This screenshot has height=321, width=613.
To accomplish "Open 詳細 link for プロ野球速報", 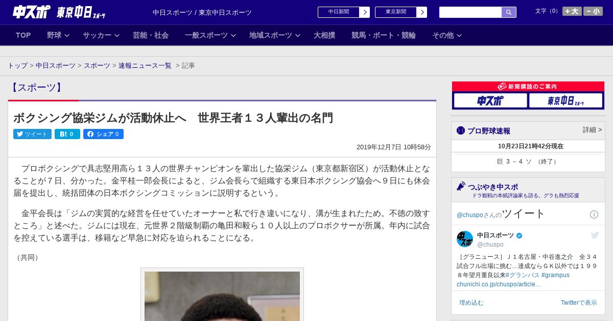I will (x=592, y=130).
